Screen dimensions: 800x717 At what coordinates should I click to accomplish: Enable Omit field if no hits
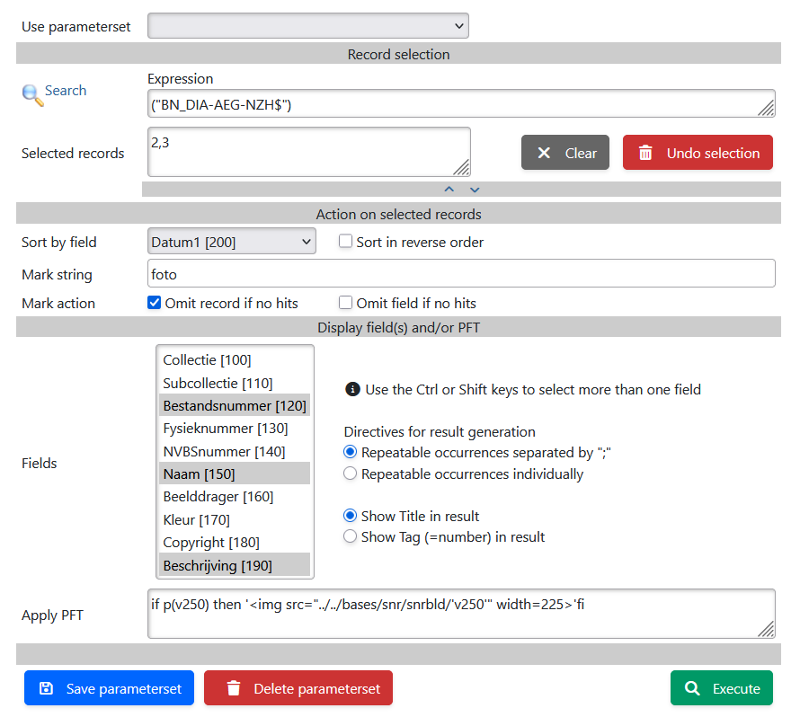tap(345, 303)
